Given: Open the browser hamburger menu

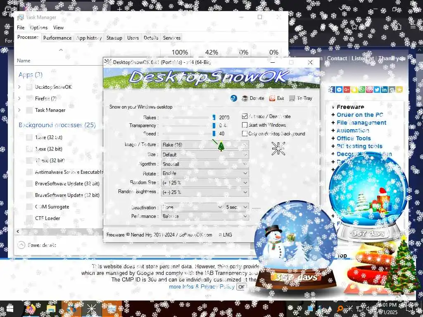Looking at the screenshot, I should tap(413, 26).
